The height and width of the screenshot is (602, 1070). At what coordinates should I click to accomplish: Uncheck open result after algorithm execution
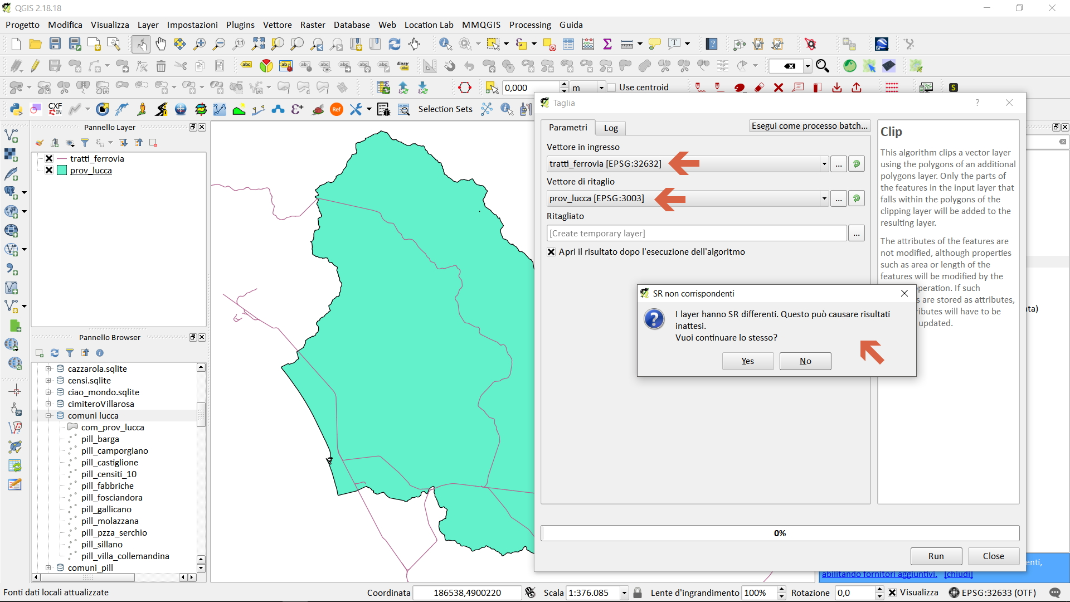coord(551,252)
